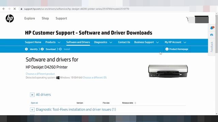Click All drivers heading text

click(43, 95)
